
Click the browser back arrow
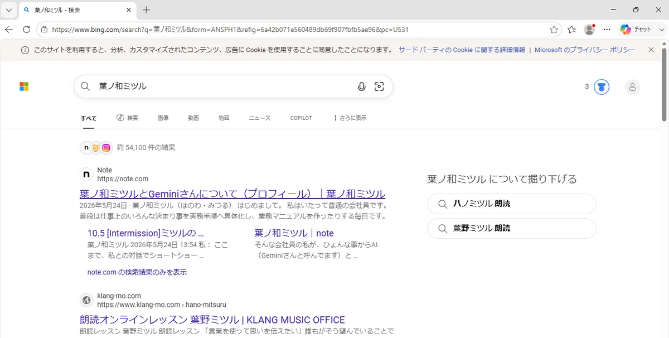(8, 30)
